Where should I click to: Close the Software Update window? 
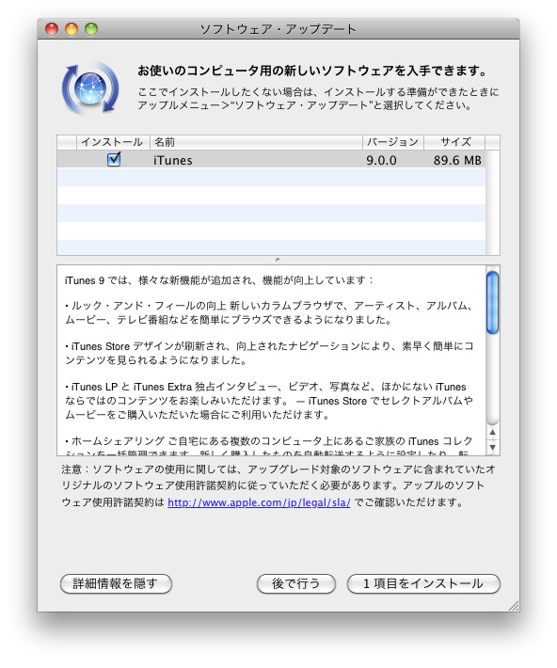(52, 29)
